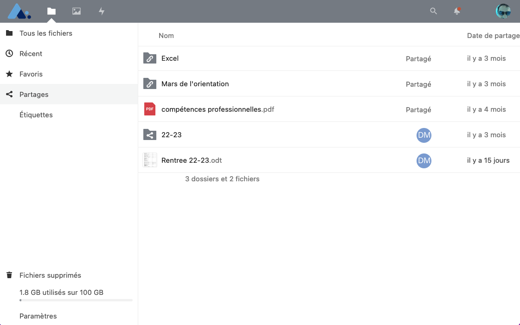Open the user avatar menu
This screenshot has height=325, width=520.
[x=503, y=11]
